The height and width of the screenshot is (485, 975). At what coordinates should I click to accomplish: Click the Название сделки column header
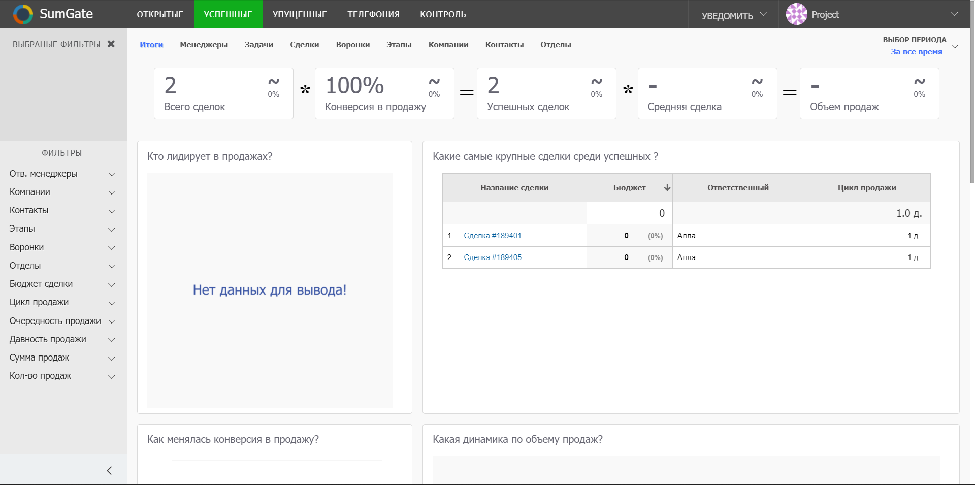tap(514, 188)
